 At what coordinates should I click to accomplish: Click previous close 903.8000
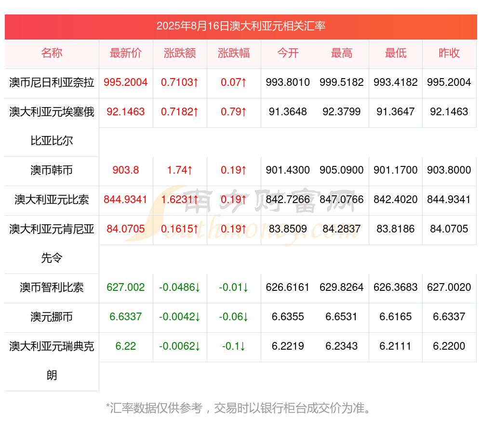click(449, 170)
